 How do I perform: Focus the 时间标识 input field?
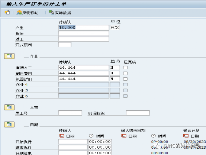[138, 113]
